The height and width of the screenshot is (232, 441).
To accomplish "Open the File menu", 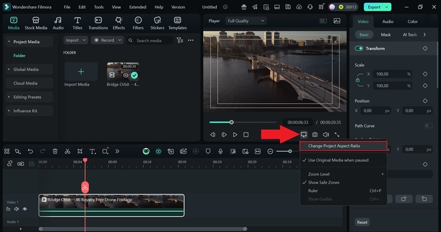I will (67, 7).
